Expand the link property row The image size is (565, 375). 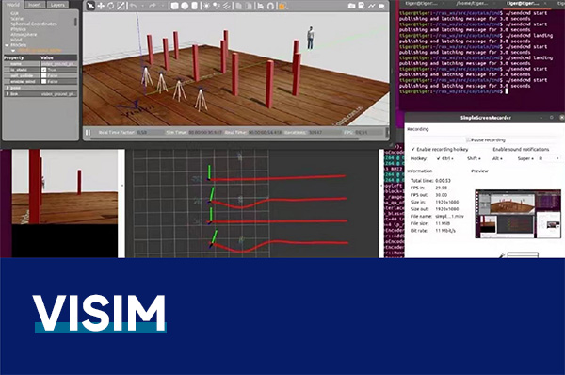40,94
